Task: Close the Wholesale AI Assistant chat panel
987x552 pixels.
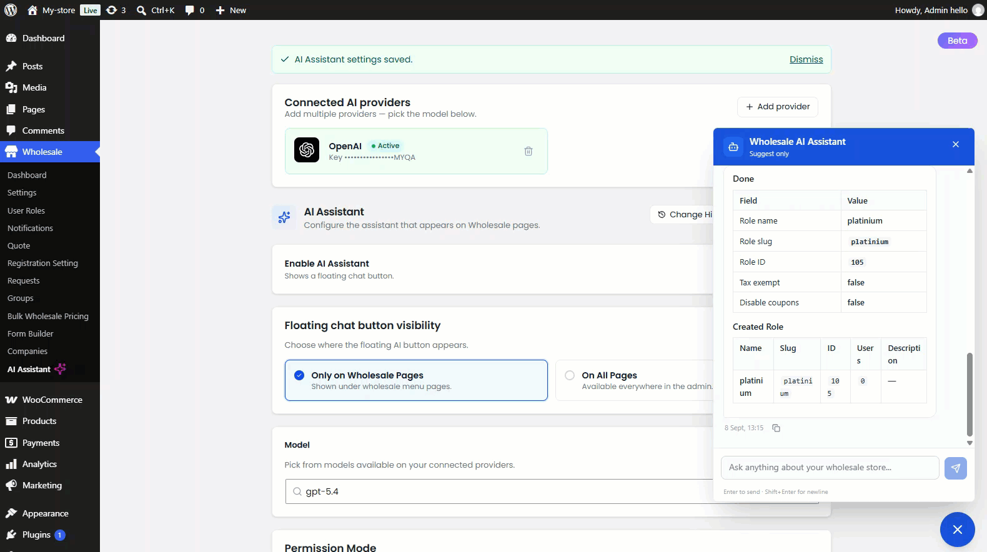Action: point(955,144)
